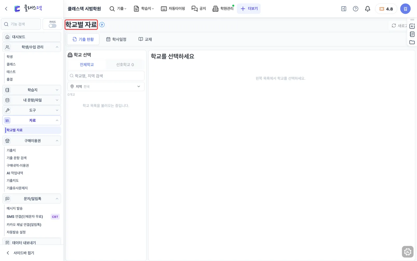Open 자동타이핑 in top bar

[x=173, y=9]
